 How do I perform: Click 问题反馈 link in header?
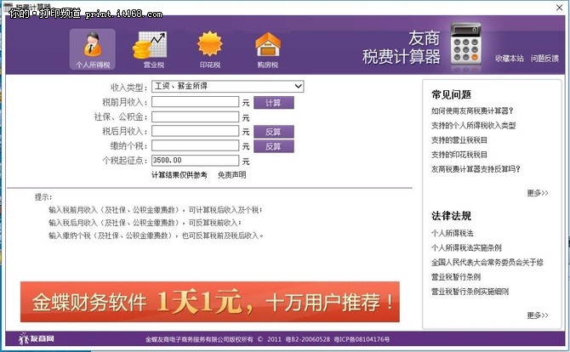[x=544, y=58]
